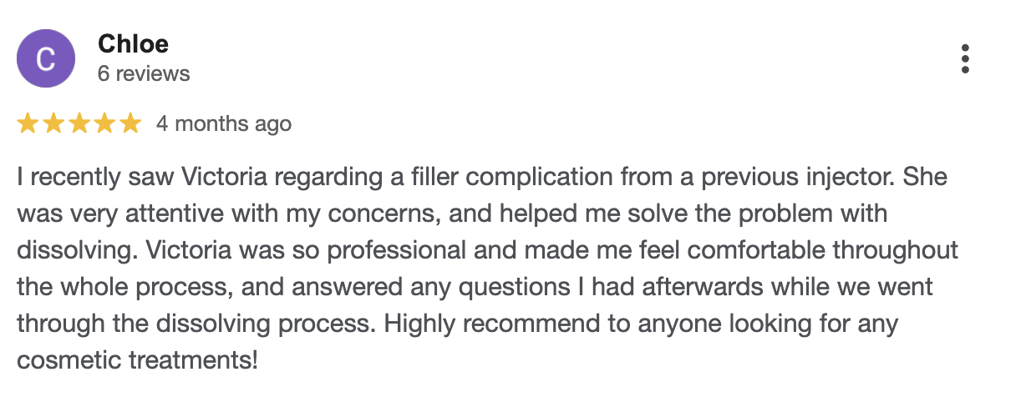
Task: Click the third gold rating star
Action: coord(79,124)
